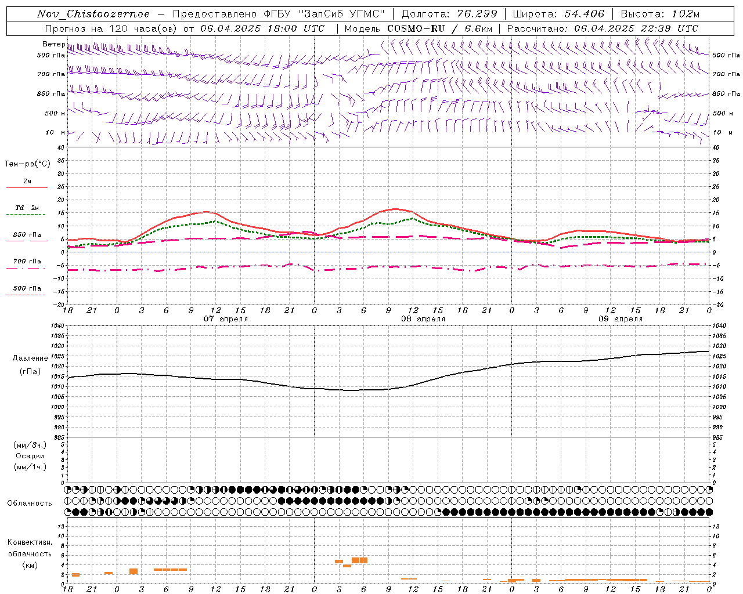Click the Осадки precipitation label
The width and height of the screenshot is (743, 594).
pyautogui.click(x=30, y=456)
